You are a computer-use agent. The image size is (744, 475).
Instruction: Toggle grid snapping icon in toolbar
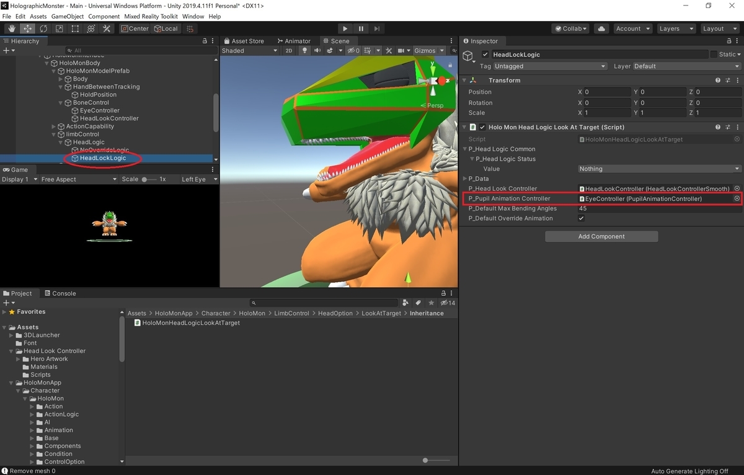click(x=190, y=29)
